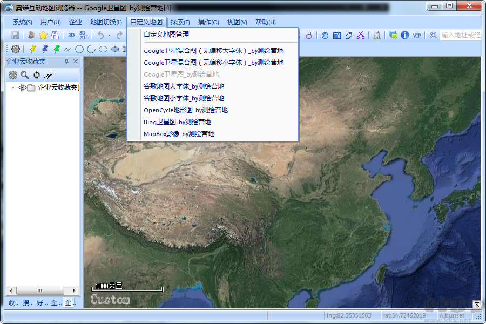Open the settings gear in the favorites panel
This screenshot has width=486, height=324.
pos(13,75)
